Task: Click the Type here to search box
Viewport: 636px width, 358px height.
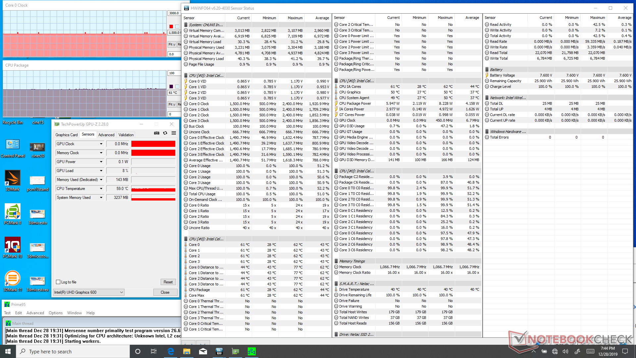Action: pyautogui.click(x=73, y=351)
